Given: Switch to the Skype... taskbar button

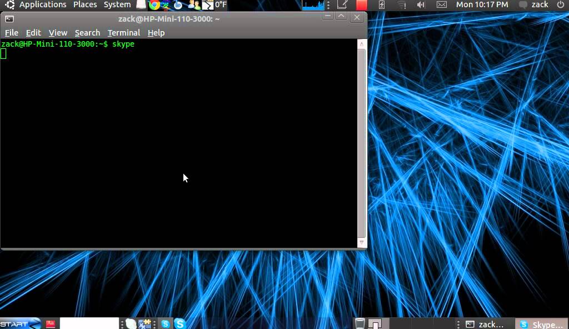Looking at the screenshot, I should tap(541, 325).
